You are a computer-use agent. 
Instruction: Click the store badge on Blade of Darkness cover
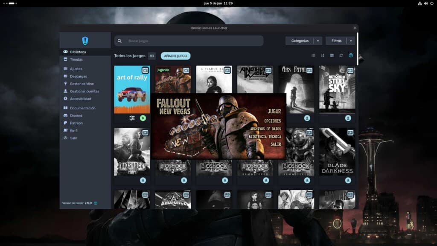coord(350,132)
